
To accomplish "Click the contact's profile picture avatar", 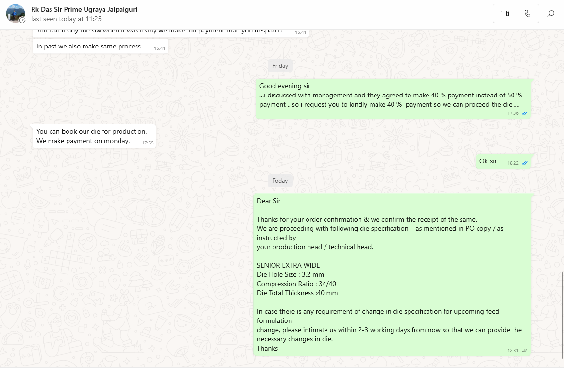I will [15, 14].
